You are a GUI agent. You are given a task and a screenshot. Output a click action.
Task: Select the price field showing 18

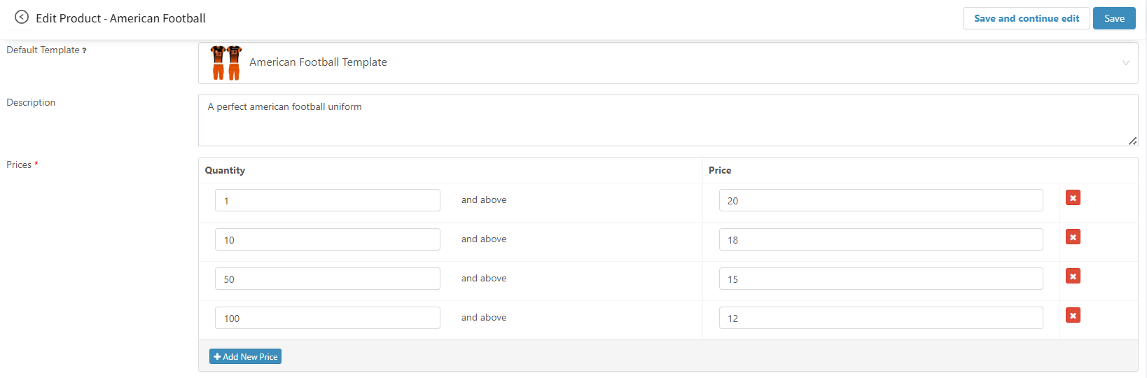point(880,240)
